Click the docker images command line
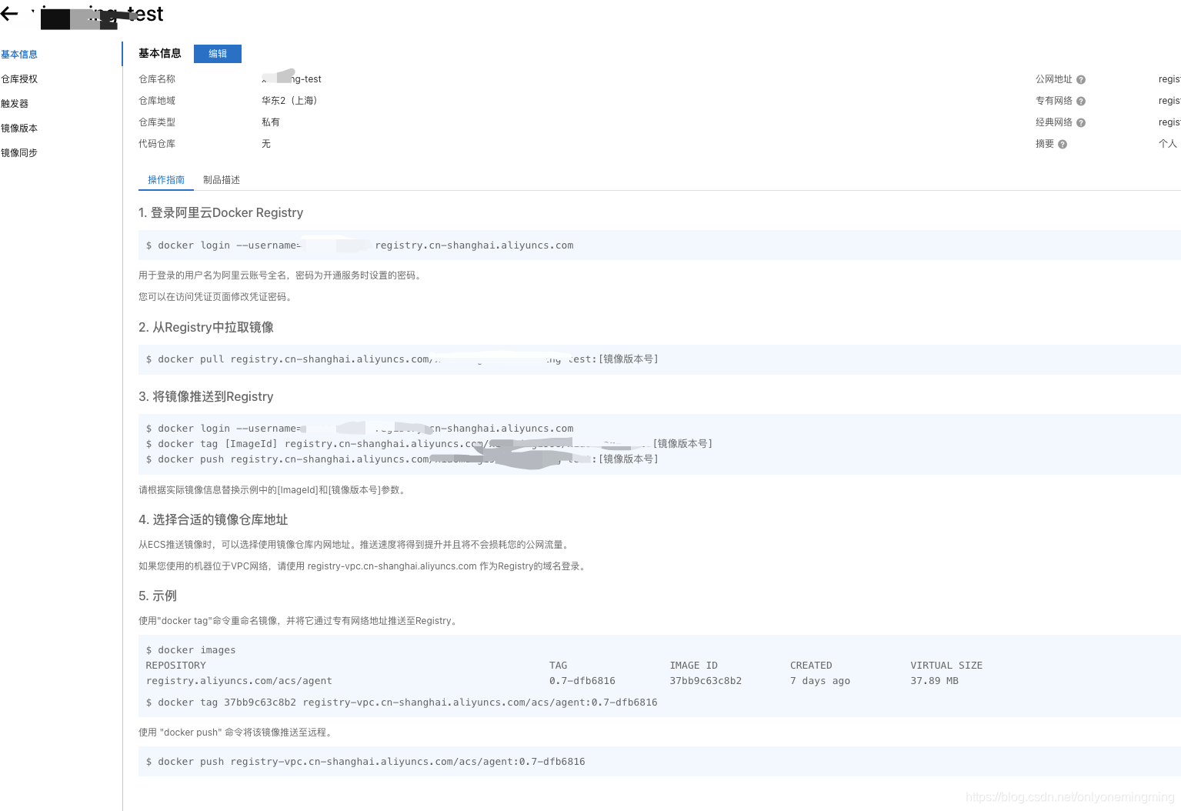The image size is (1181, 811). coord(191,650)
